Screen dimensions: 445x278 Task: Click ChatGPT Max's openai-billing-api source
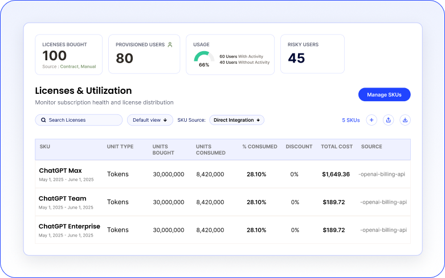[382, 174]
